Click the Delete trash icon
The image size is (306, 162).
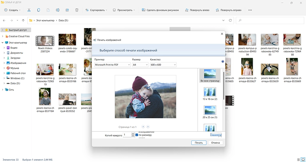point(77,10)
